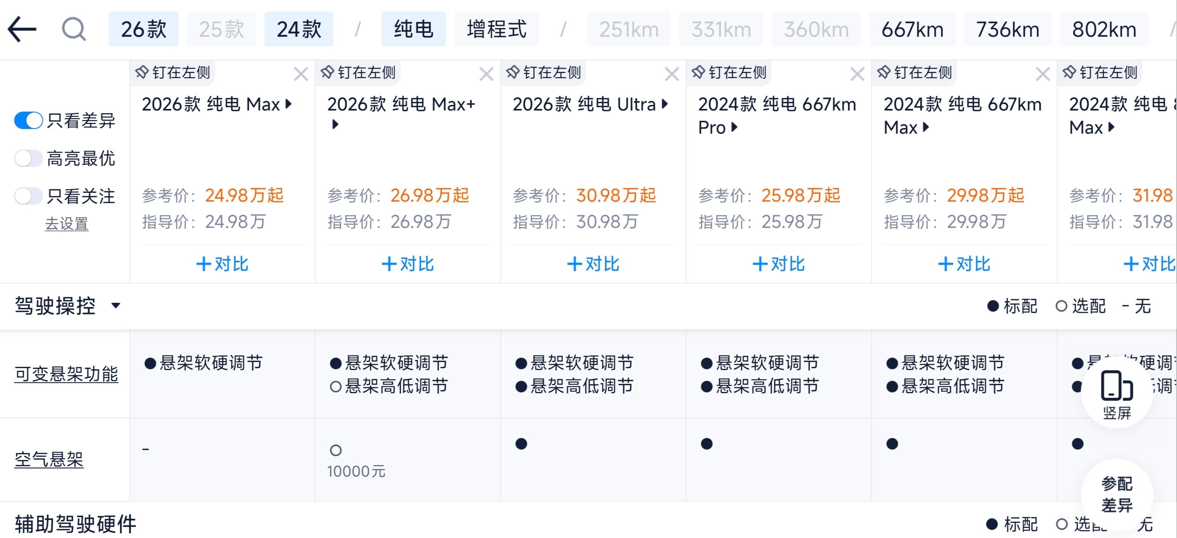Expand the last 2024款 纯电 Max details
This screenshot has width=1177, height=538.
pos(1111,127)
